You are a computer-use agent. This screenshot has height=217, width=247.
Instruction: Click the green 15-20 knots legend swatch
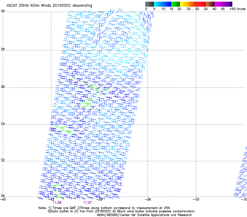pos(176,4)
